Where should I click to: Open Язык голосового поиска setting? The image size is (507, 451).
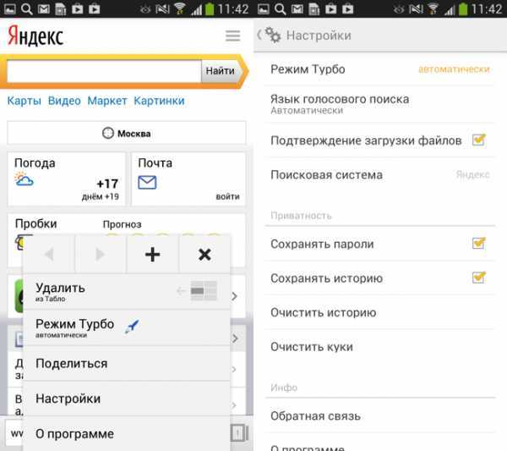[x=380, y=104]
